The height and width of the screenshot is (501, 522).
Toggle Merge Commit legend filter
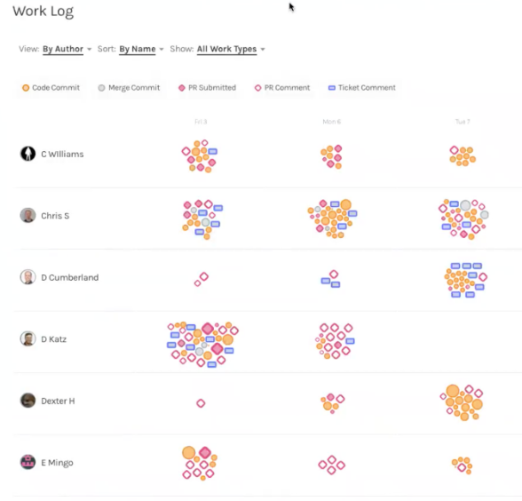click(130, 88)
